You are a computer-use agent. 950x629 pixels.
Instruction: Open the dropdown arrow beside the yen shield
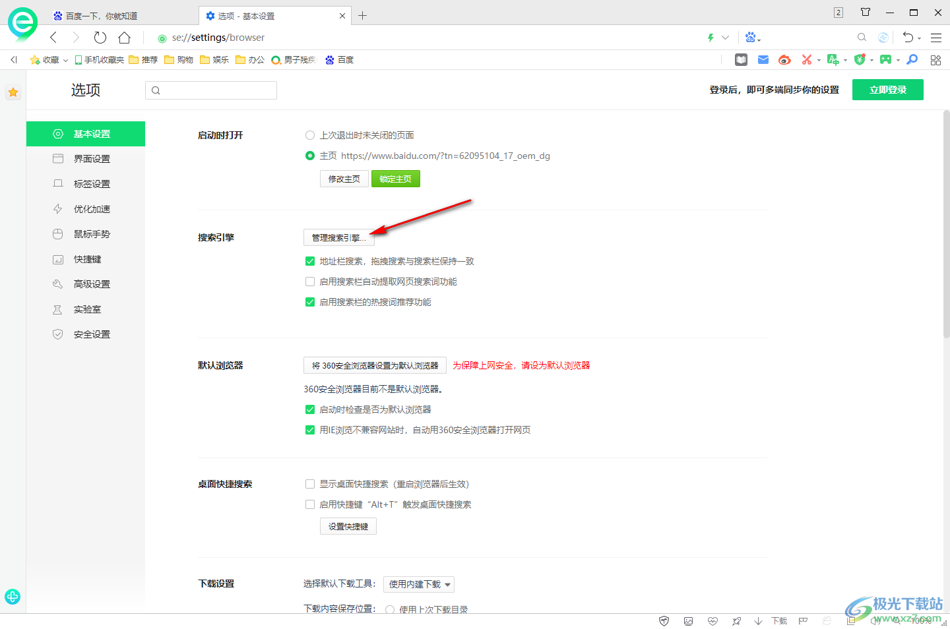tap(871, 60)
